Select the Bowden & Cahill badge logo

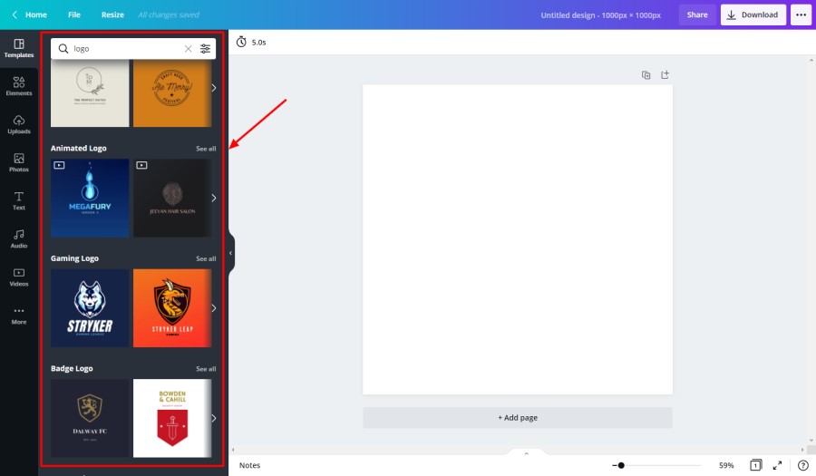click(x=171, y=418)
